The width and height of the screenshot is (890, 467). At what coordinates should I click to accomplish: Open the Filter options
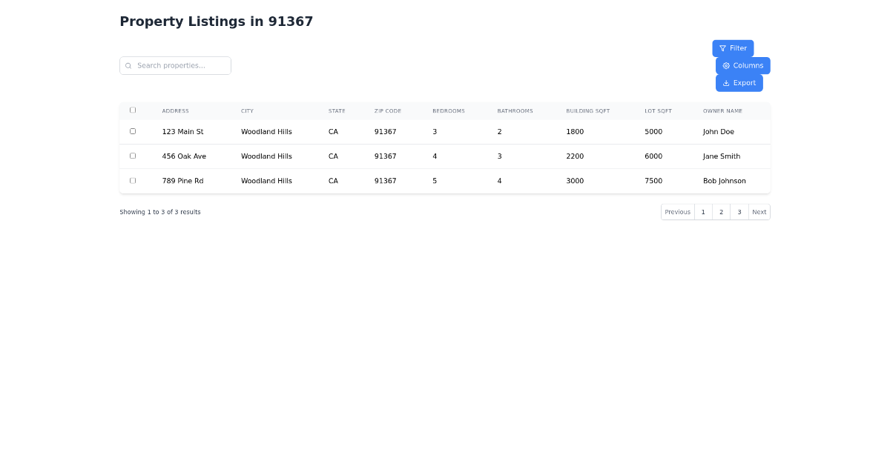click(x=733, y=47)
